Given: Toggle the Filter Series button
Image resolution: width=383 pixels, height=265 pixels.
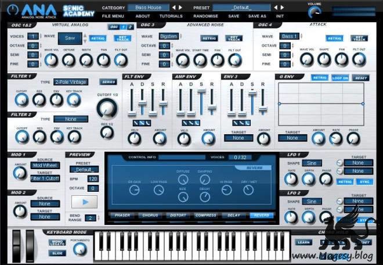Looking at the screenshot, I should (108, 82).
